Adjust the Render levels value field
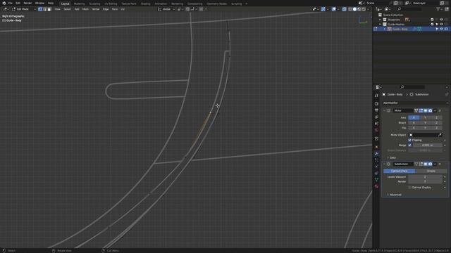Image resolution: width=451 pixels, height=253 pixels. coord(425,181)
